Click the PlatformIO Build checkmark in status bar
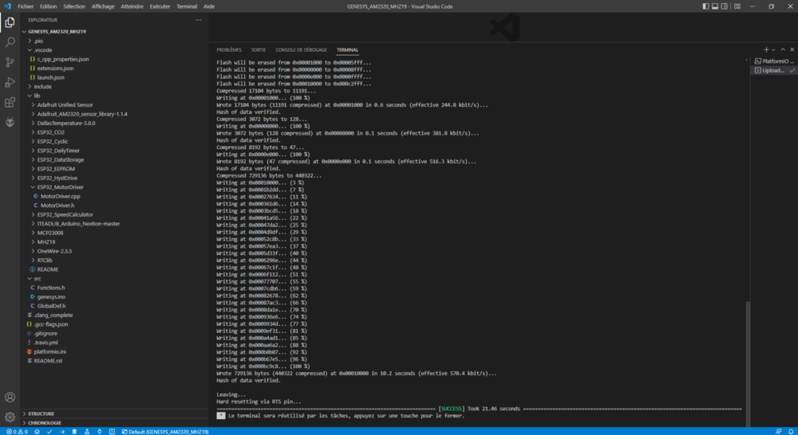 [x=49, y=432]
